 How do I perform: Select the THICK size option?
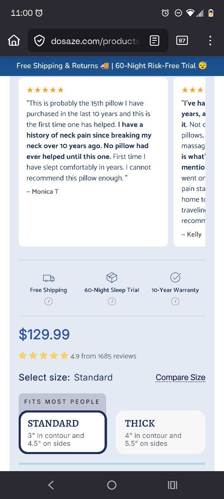(161, 432)
